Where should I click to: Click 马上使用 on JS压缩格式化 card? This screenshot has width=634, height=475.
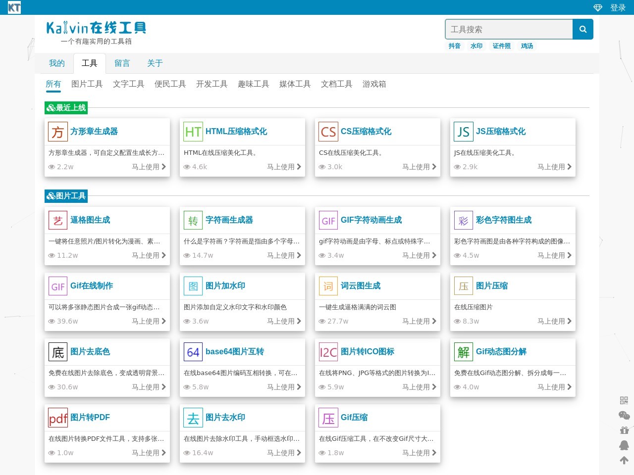(555, 167)
